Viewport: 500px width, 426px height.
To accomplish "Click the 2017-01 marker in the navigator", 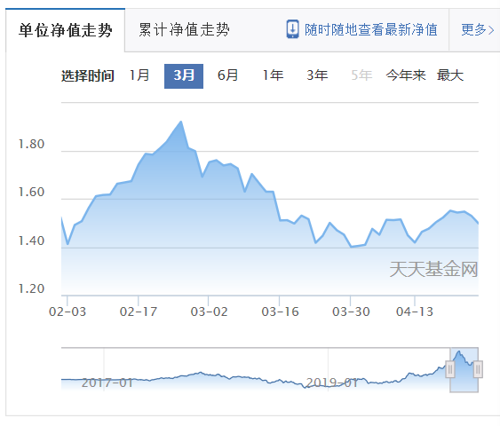I will pyautogui.click(x=107, y=383).
